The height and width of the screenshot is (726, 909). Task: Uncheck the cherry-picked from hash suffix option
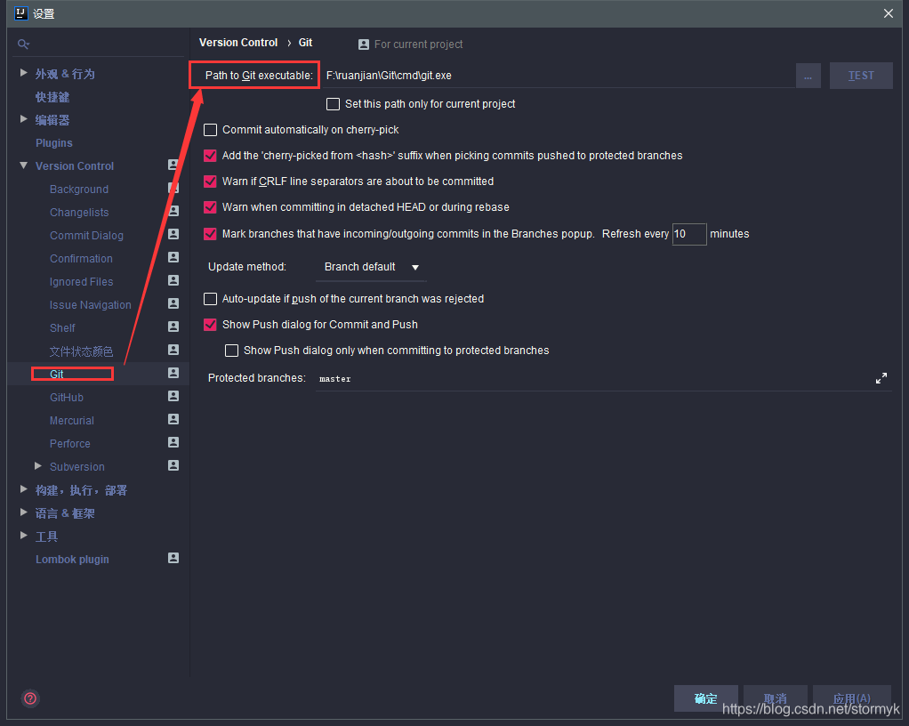click(211, 156)
